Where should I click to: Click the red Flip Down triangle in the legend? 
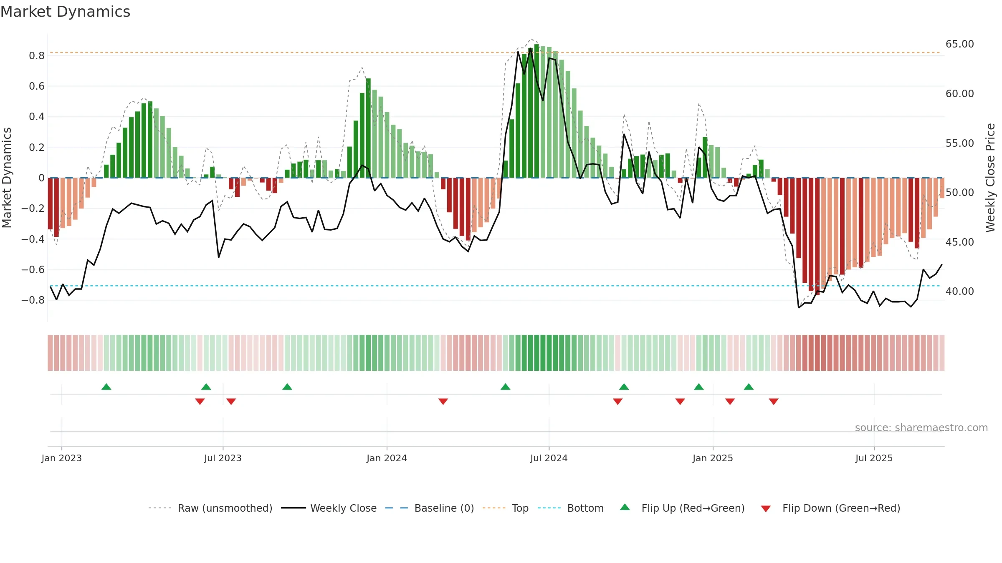[766, 509]
